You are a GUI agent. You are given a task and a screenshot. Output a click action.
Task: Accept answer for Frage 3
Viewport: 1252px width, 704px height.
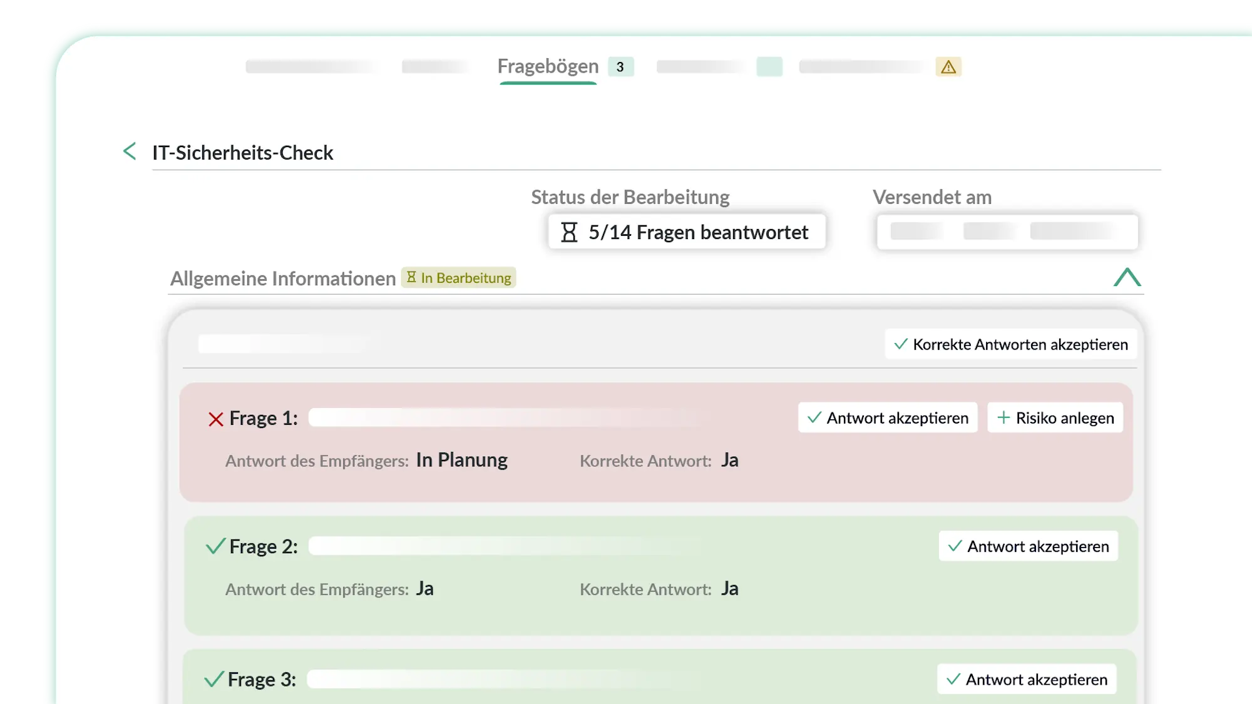[x=1027, y=680]
